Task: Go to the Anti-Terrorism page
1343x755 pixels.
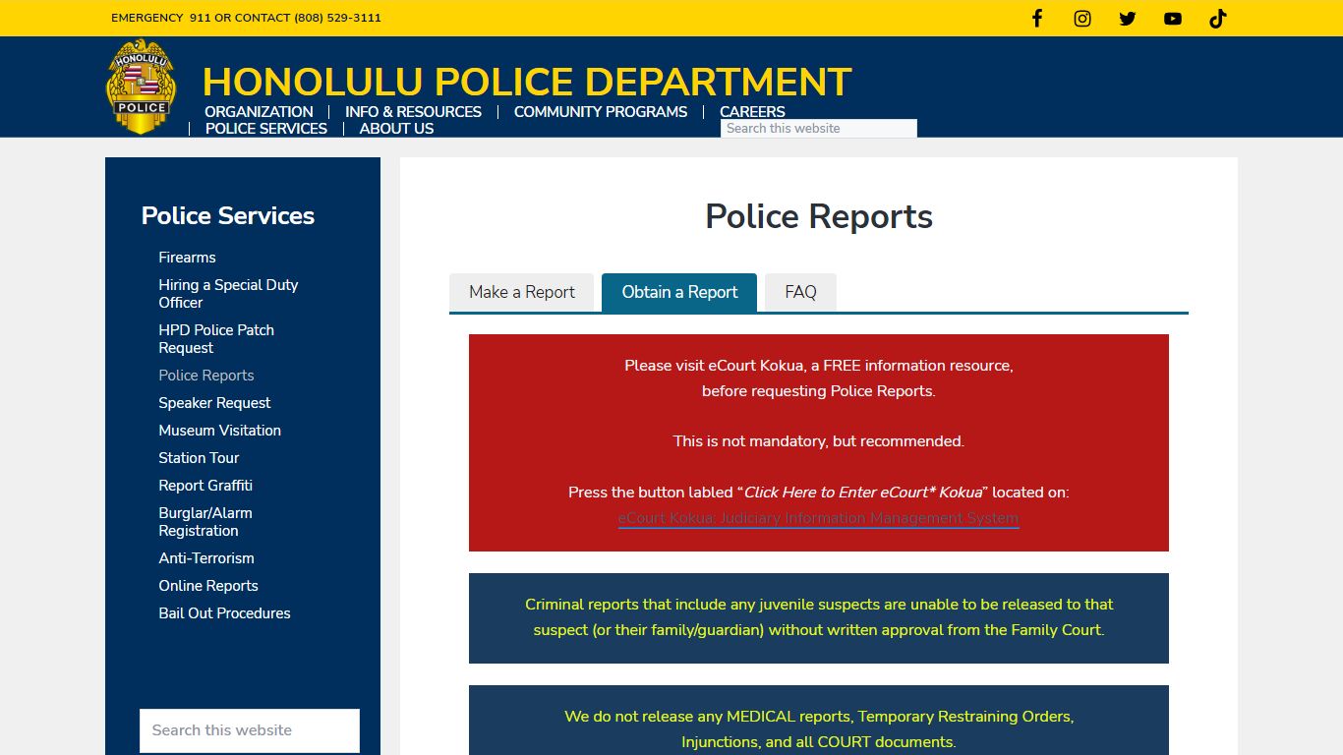Action: (x=206, y=558)
